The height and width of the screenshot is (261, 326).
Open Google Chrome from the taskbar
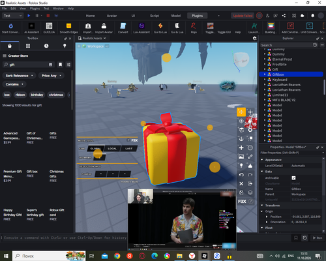pyautogui.click(x=117, y=256)
